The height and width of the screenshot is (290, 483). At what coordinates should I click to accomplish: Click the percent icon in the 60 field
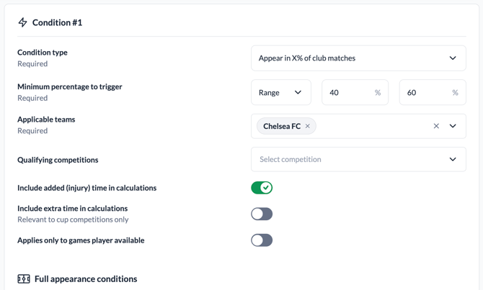click(455, 93)
